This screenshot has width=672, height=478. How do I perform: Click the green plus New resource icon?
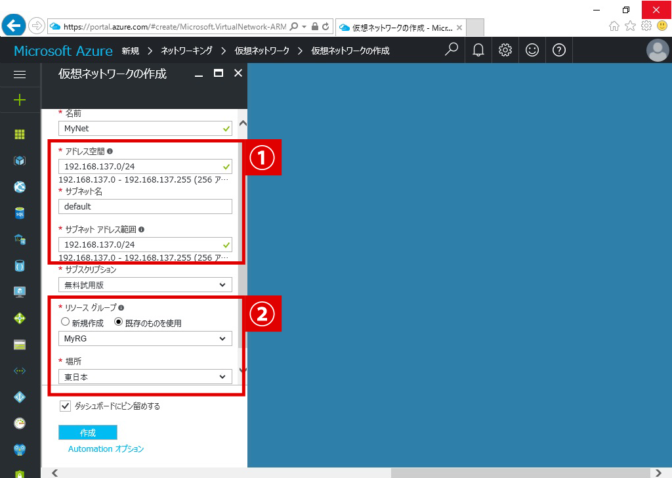tap(20, 100)
